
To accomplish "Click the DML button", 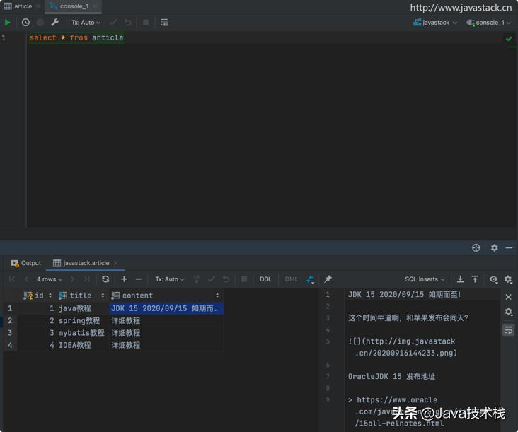I will pyautogui.click(x=291, y=279).
